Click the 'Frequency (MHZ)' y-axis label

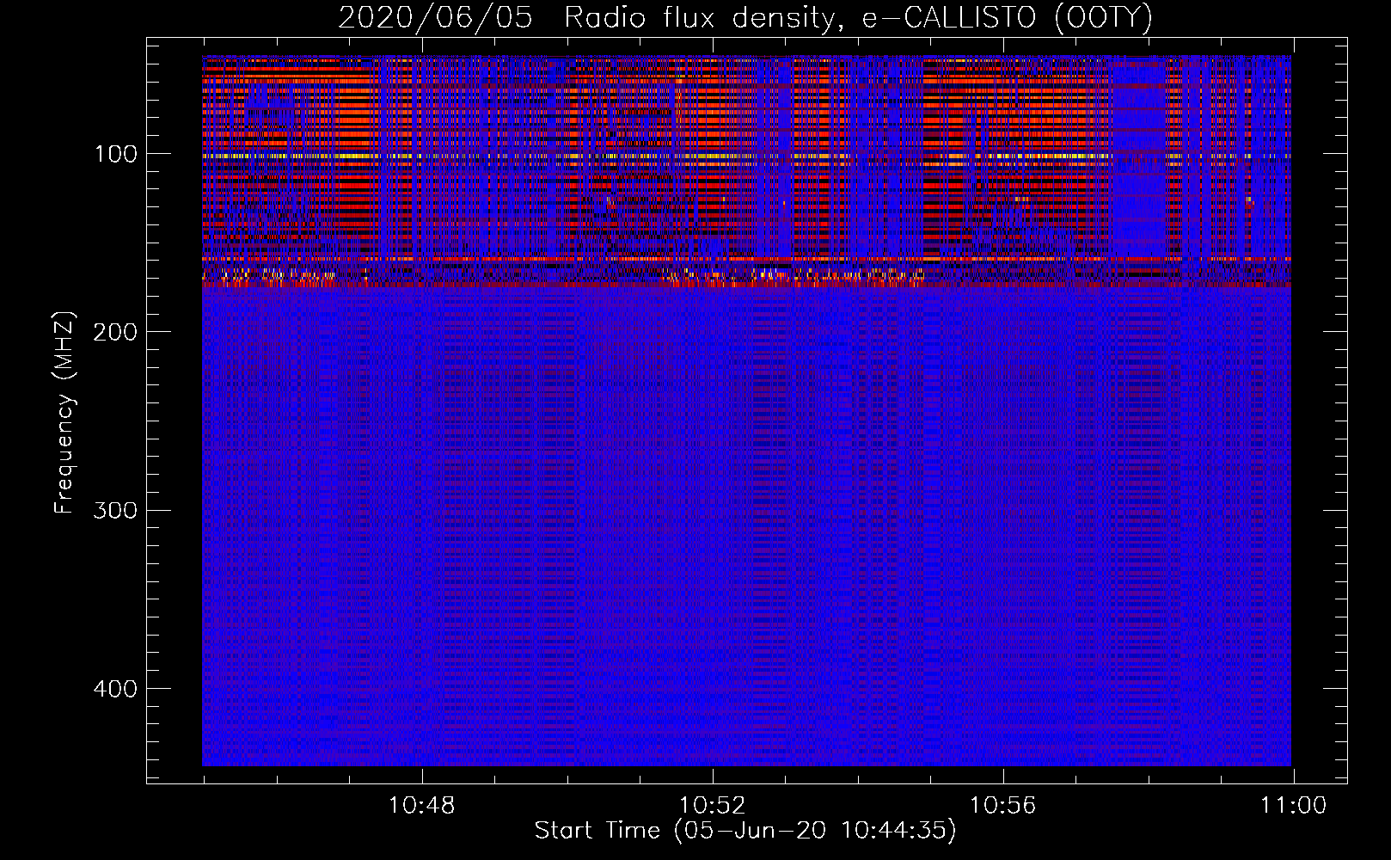click(64, 413)
